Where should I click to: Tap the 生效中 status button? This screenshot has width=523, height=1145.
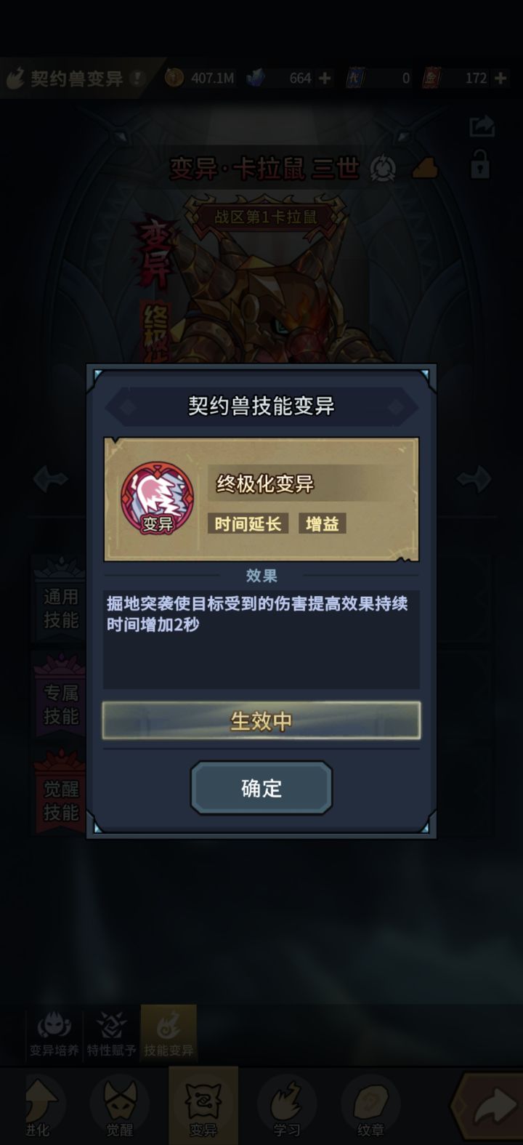tap(261, 720)
